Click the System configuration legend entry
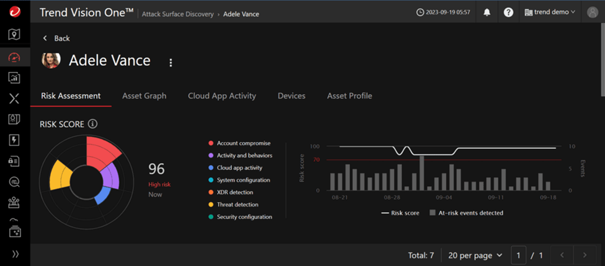 tap(240, 180)
